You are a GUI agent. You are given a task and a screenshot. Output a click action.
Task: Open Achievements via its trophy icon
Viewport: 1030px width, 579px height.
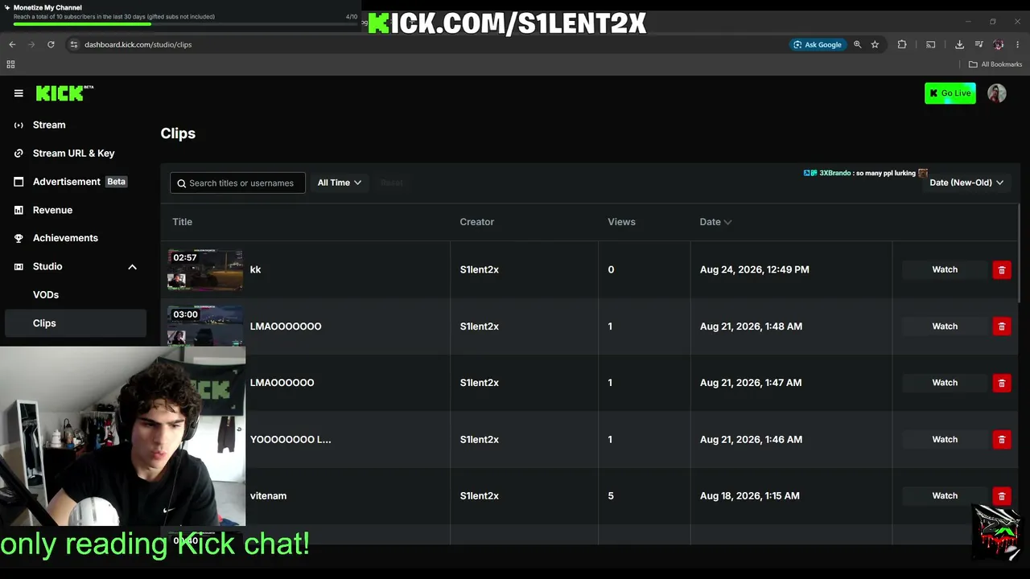click(x=19, y=238)
